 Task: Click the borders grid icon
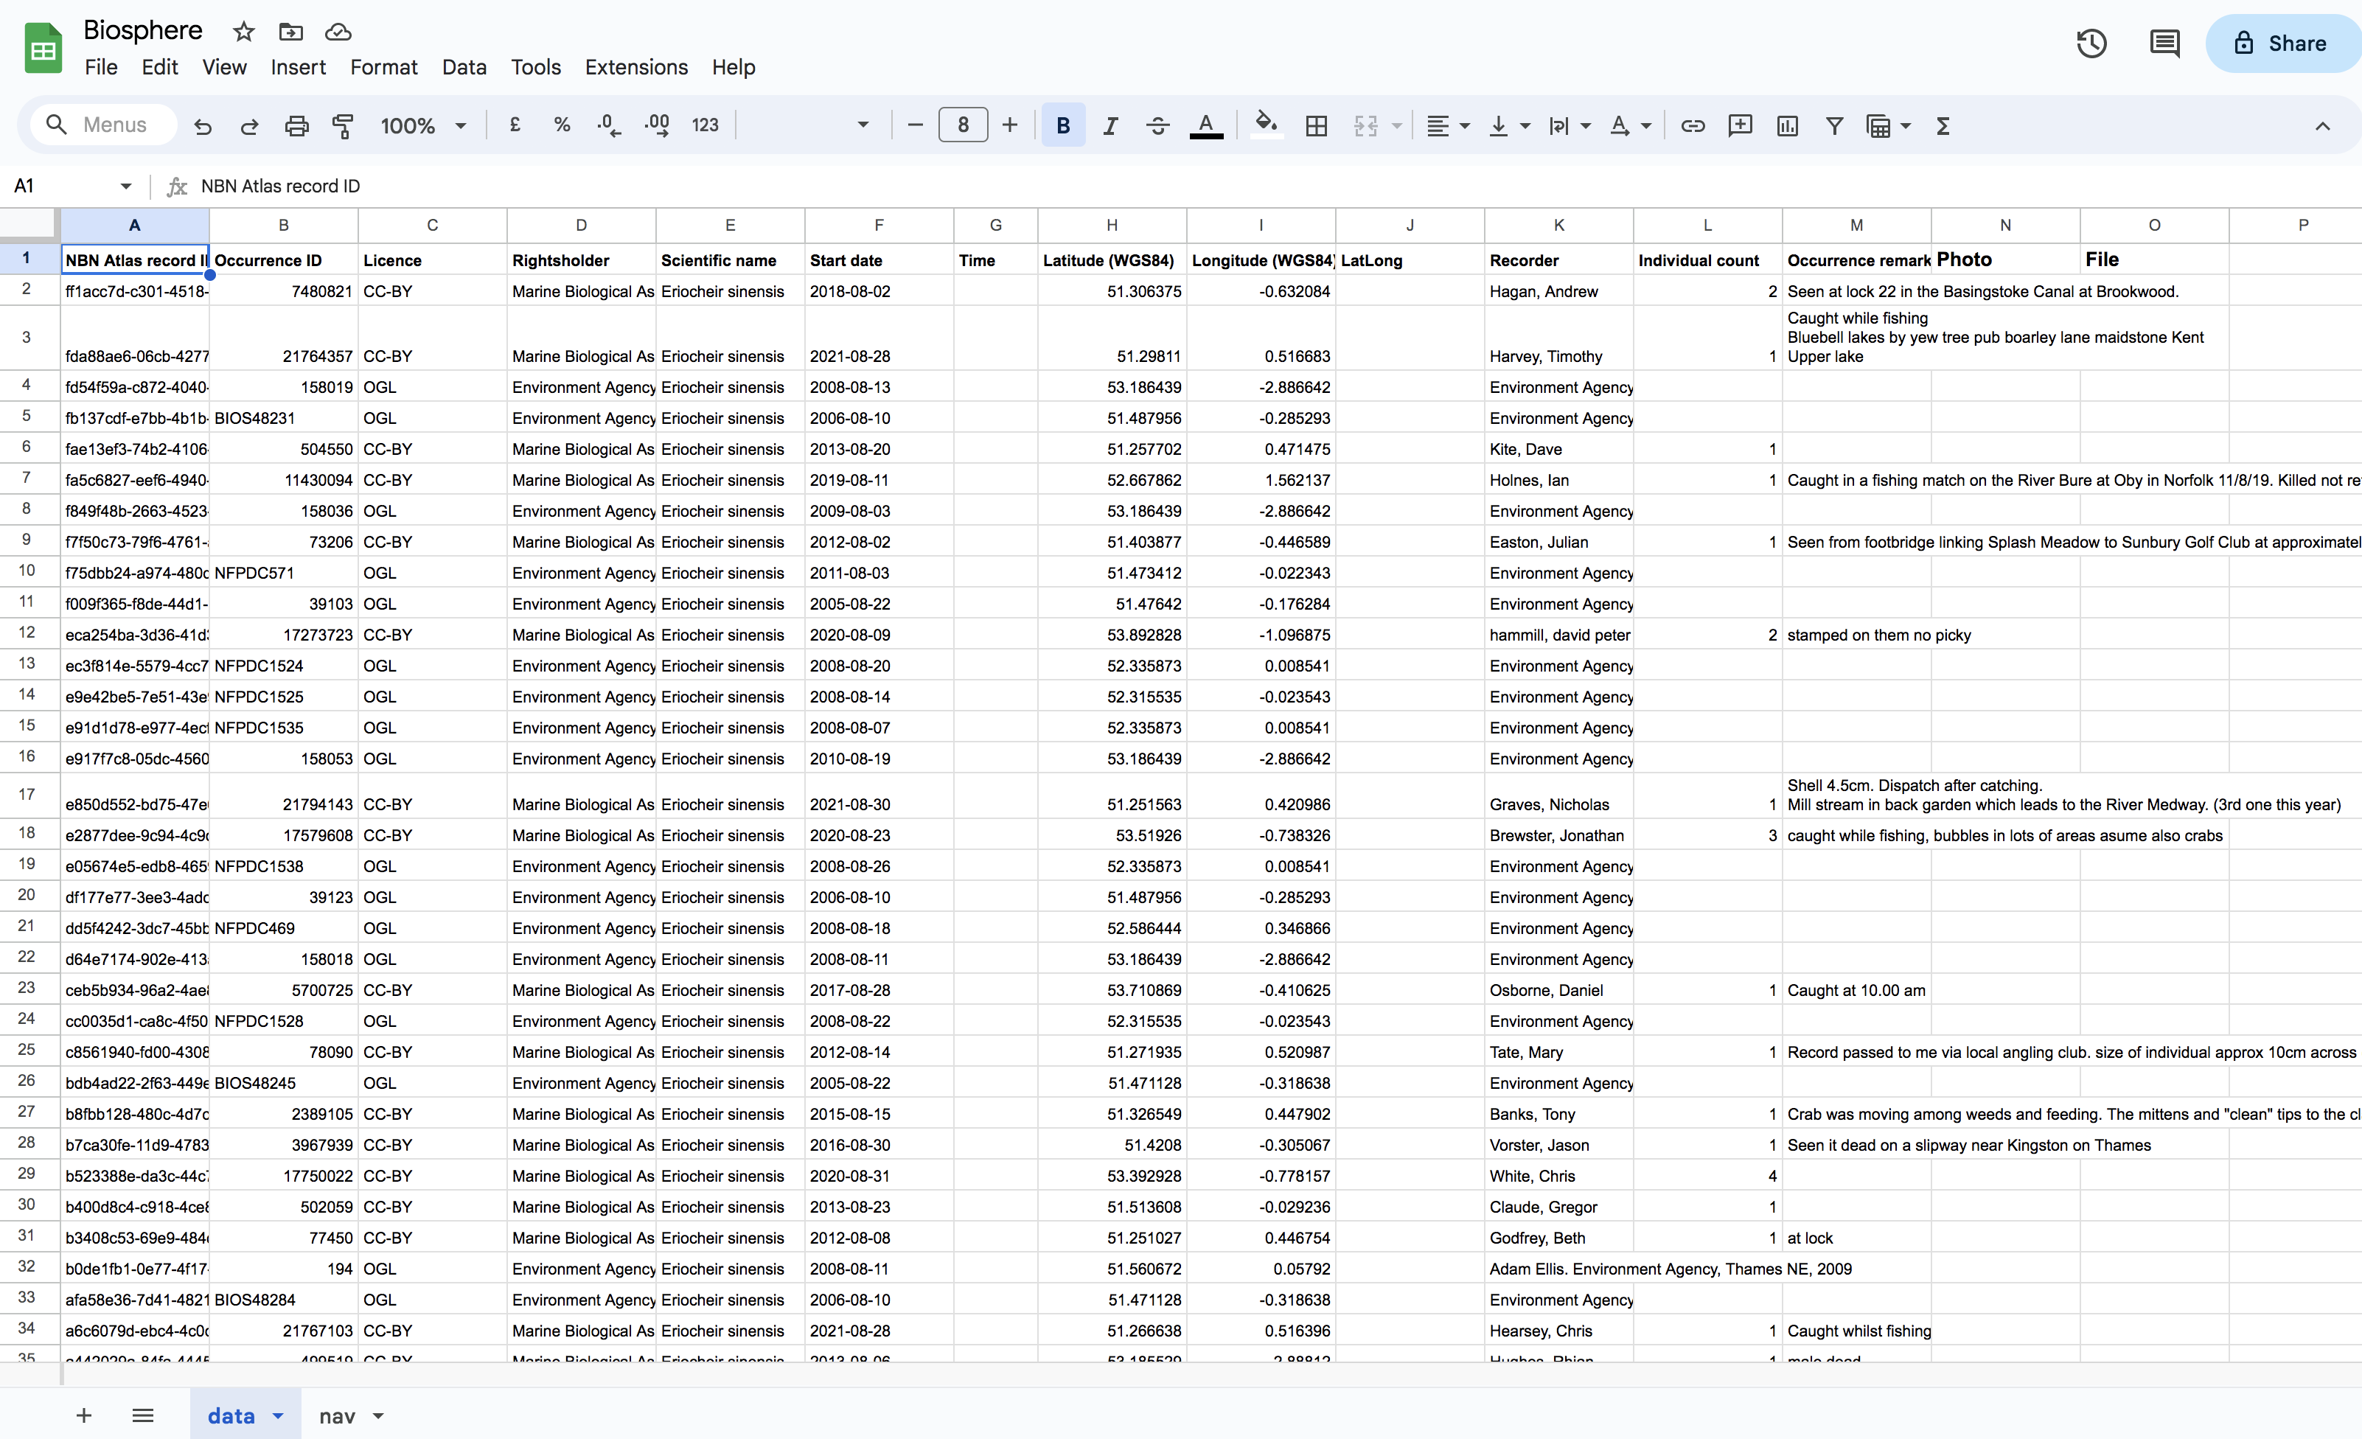pos(1316,125)
